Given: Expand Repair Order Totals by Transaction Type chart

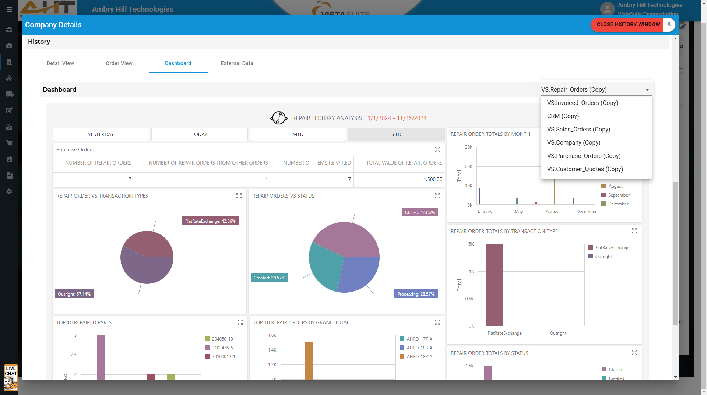Looking at the screenshot, I should pyautogui.click(x=634, y=231).
